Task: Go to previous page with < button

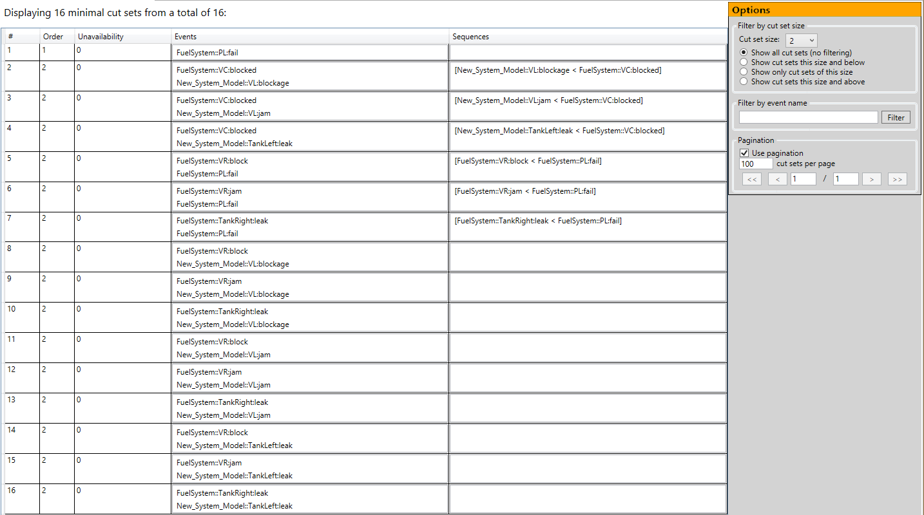Action: tap(777, 179)
